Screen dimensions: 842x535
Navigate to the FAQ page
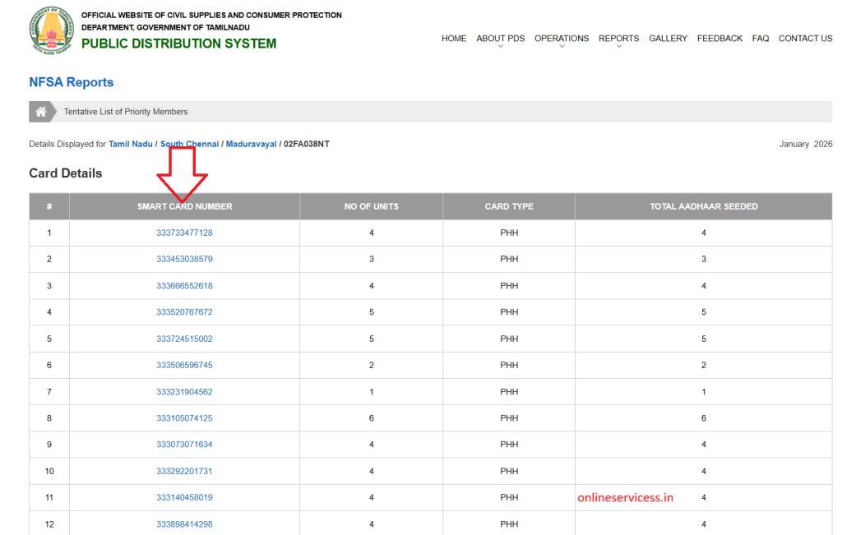(x=761, y=39)
